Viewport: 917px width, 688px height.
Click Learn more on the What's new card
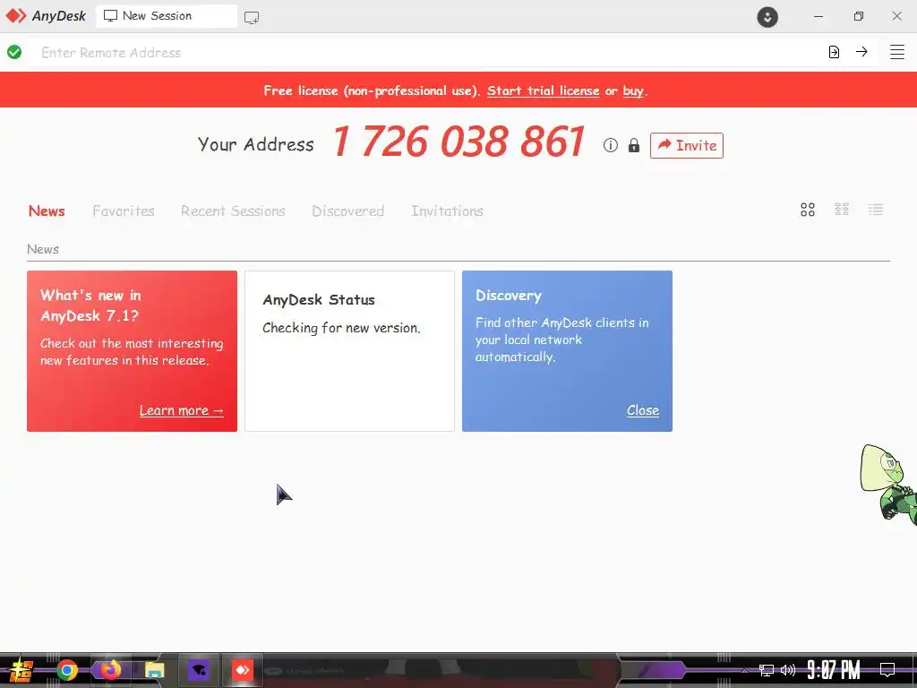click(x=181, y=410)
